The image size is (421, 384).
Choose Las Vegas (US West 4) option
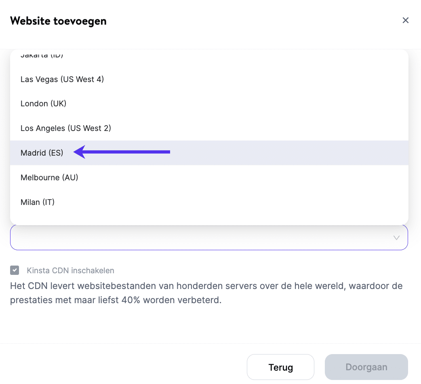pyautogui.click(x=62, y=79)
